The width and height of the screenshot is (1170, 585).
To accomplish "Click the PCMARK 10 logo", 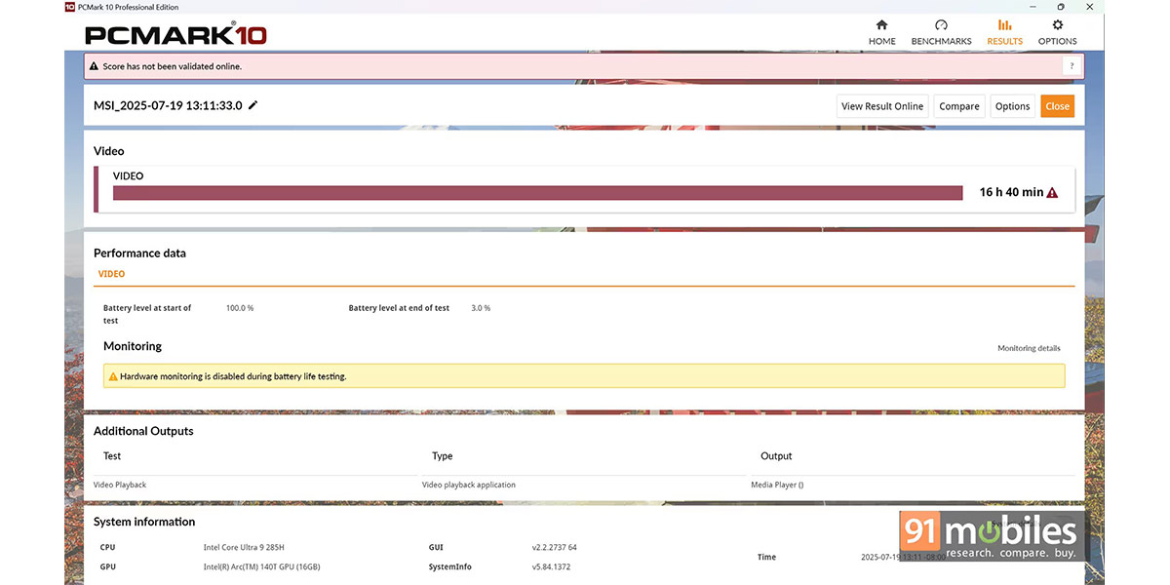I will (x=175, y=35).
